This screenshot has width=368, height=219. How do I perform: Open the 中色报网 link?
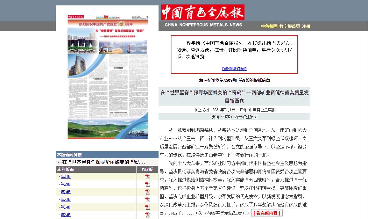[x=269, y=26]
